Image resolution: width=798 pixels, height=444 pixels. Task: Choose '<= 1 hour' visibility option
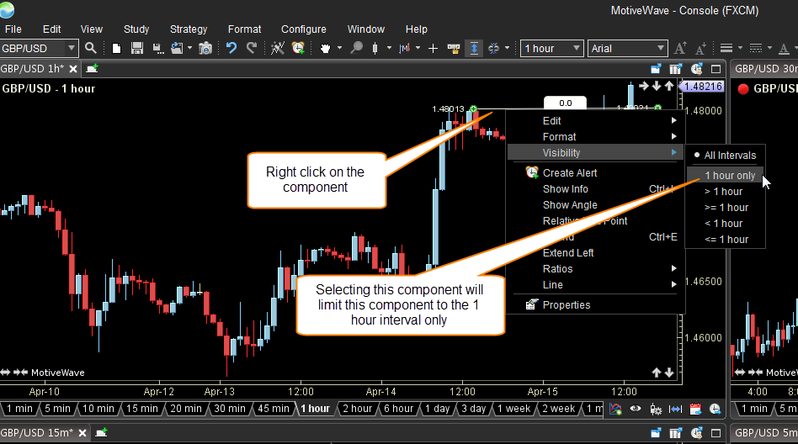[726, 240]
